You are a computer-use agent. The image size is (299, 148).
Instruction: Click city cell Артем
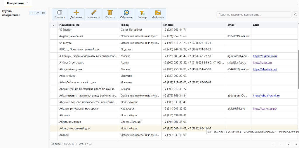tap(140, 63)
